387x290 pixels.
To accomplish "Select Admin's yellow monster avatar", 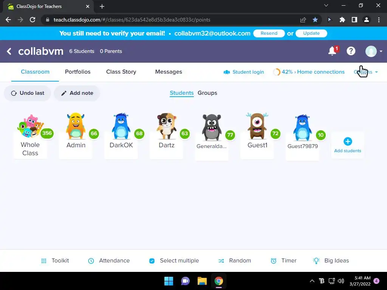I will point(76,126).
